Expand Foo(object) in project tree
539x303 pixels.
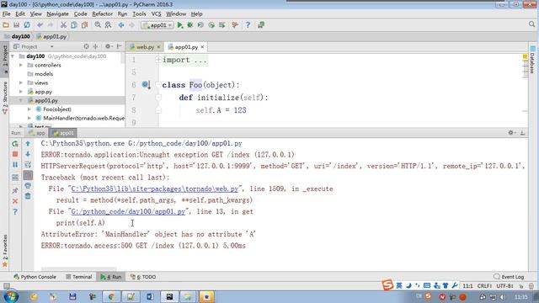pos(29,109)
